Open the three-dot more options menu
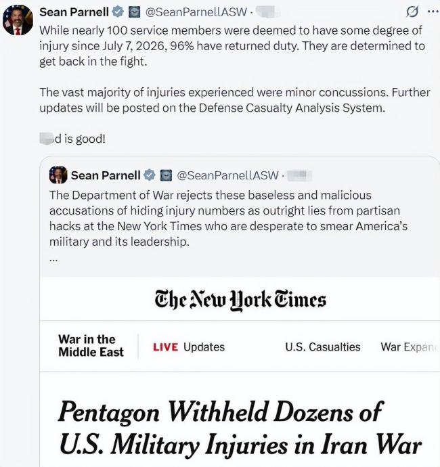This screenshot has width=440, height=467. click(x=433, y=12)
